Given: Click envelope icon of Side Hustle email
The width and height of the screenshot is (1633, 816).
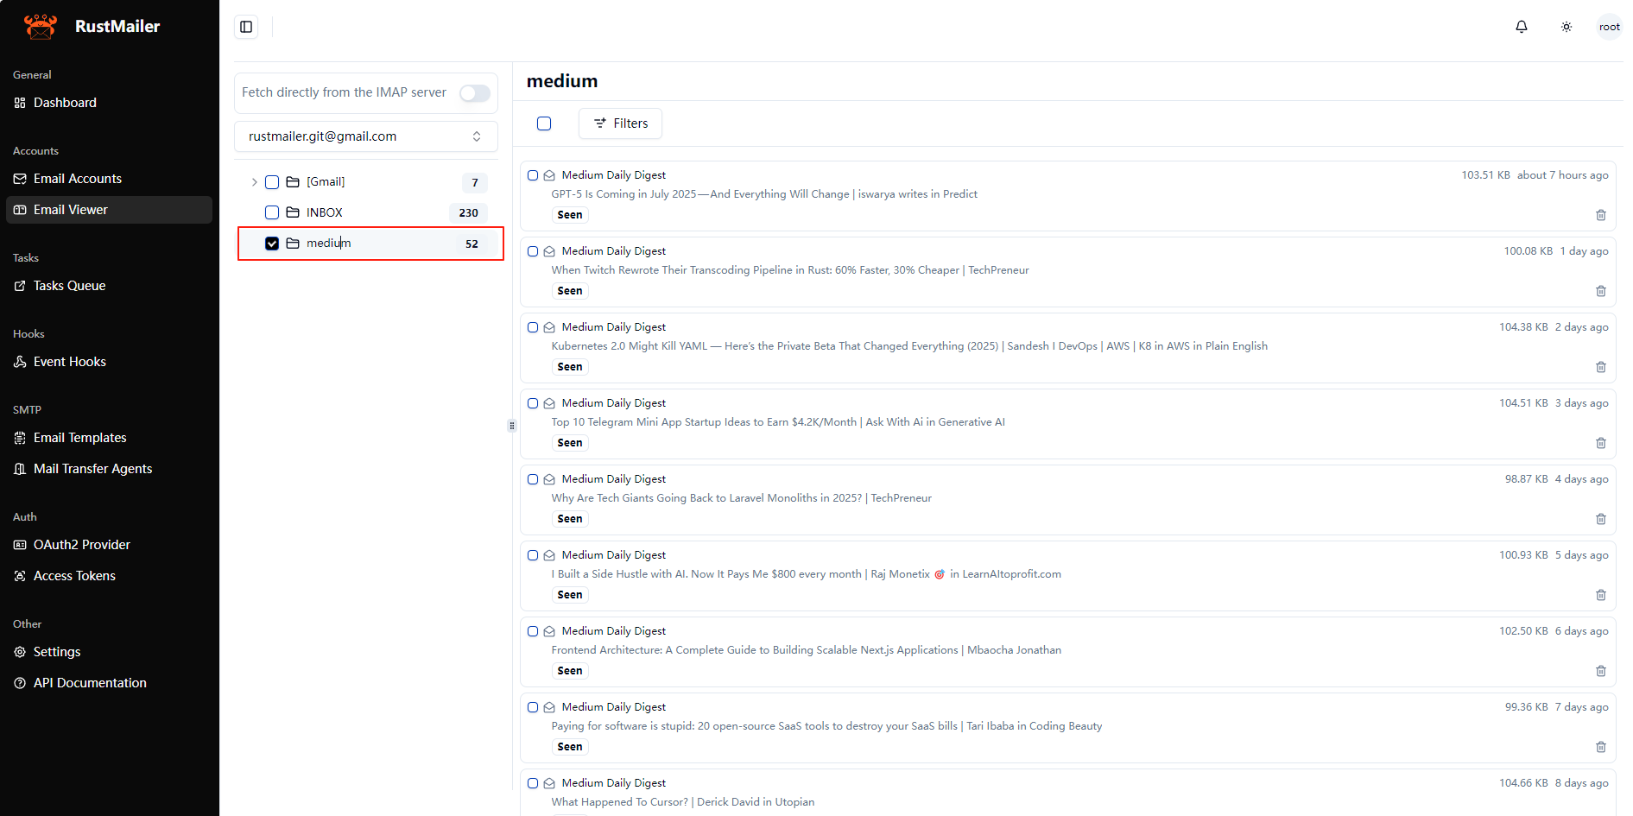Looking at the screenshot, I should pos(549,555).
